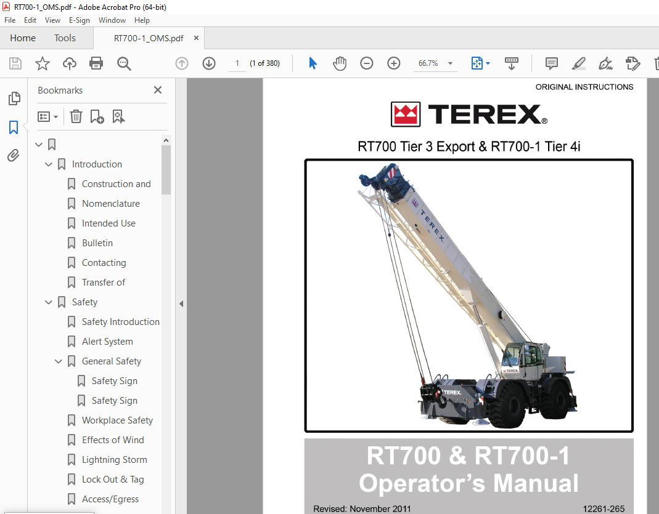Go to previous page arrow
659x514 pixels.
click(x=182, y=63)
